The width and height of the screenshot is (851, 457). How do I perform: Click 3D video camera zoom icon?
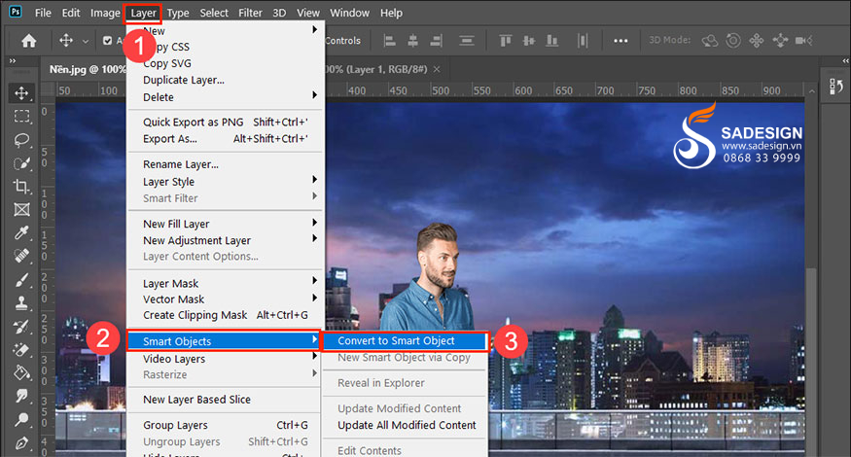803,41
